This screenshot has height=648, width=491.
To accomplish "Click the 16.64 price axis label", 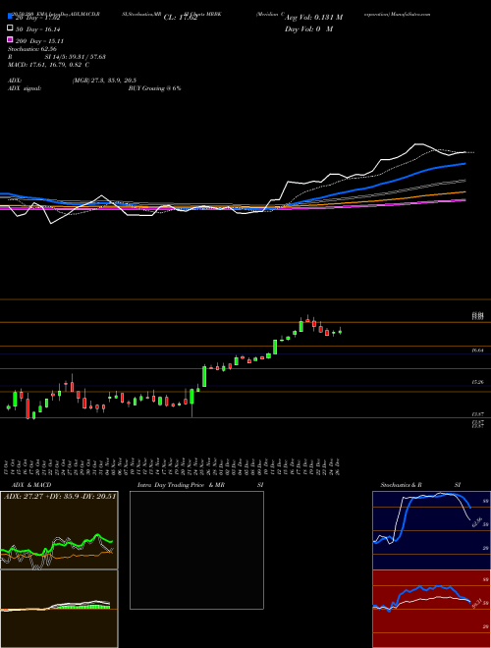I will [x=478, y=351].
